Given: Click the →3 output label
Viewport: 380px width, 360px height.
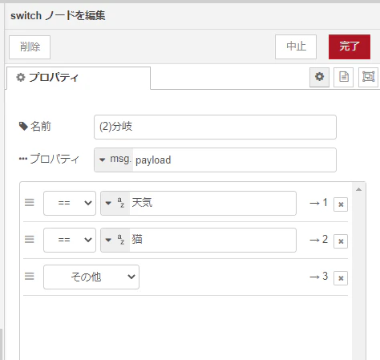Looking at the screenshot, I should tap(318, 277).
